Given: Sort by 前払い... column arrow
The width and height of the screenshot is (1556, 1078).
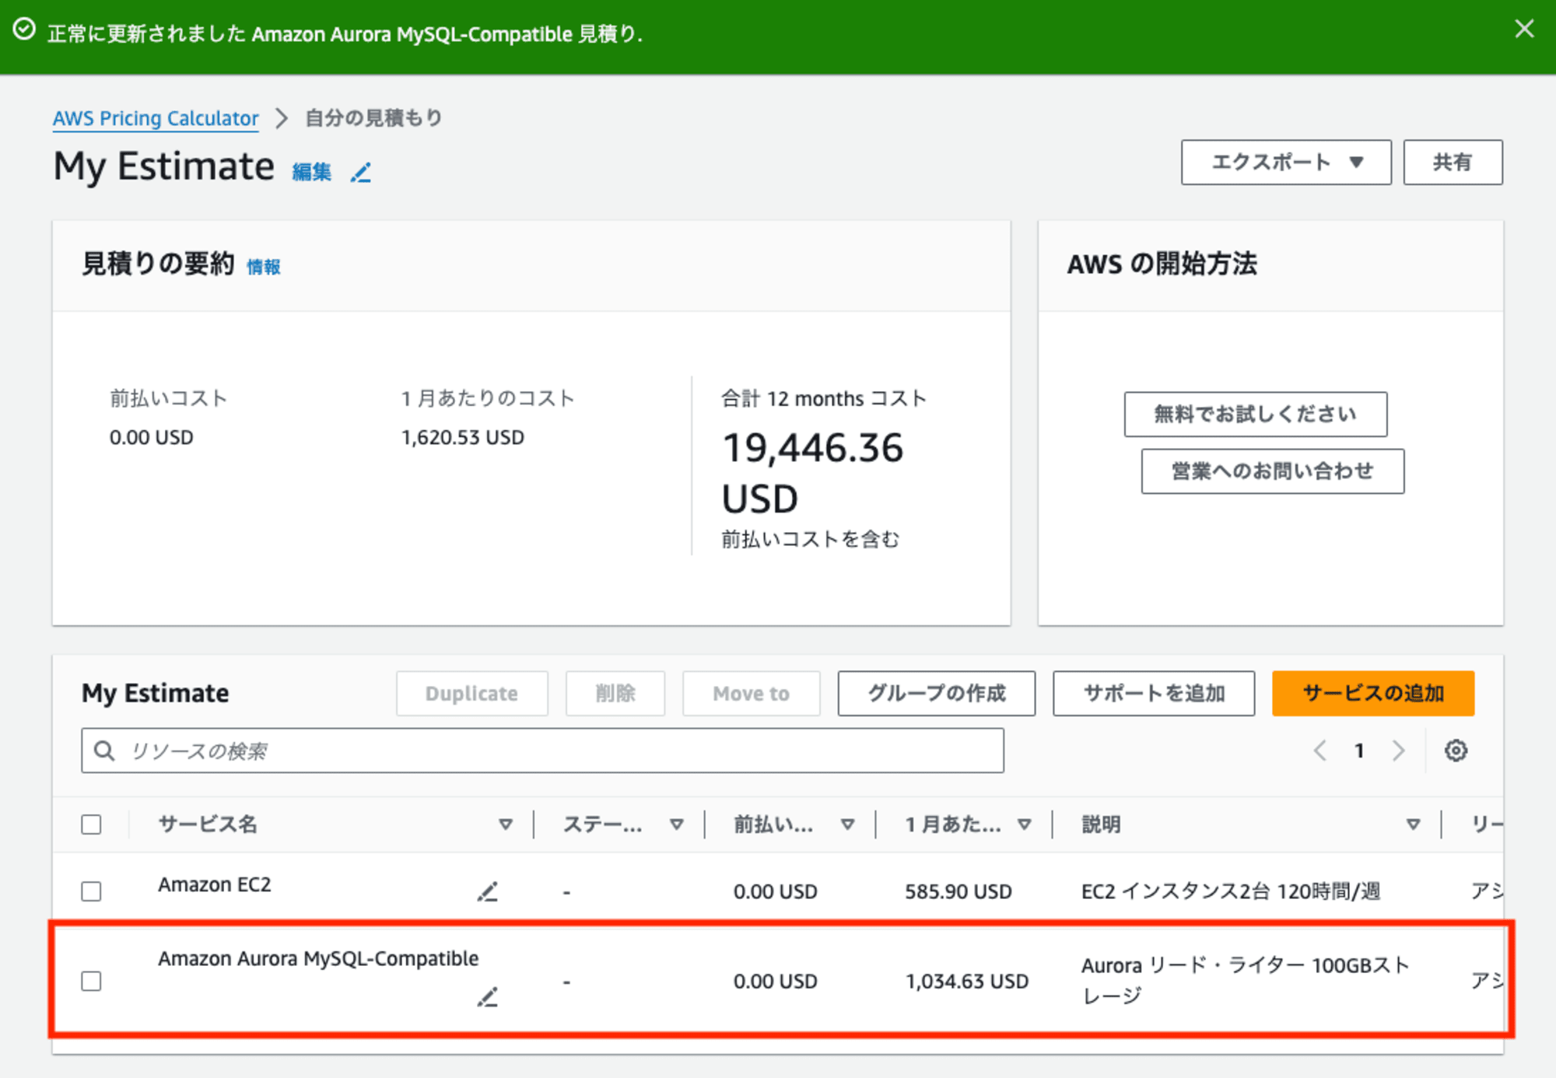Looking at the screenshot, I should 848,824.
